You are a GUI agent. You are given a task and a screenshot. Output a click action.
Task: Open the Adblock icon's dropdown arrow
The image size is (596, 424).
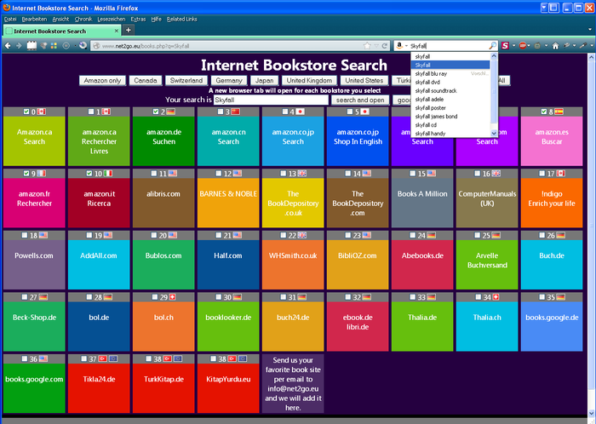pos(529,46)
